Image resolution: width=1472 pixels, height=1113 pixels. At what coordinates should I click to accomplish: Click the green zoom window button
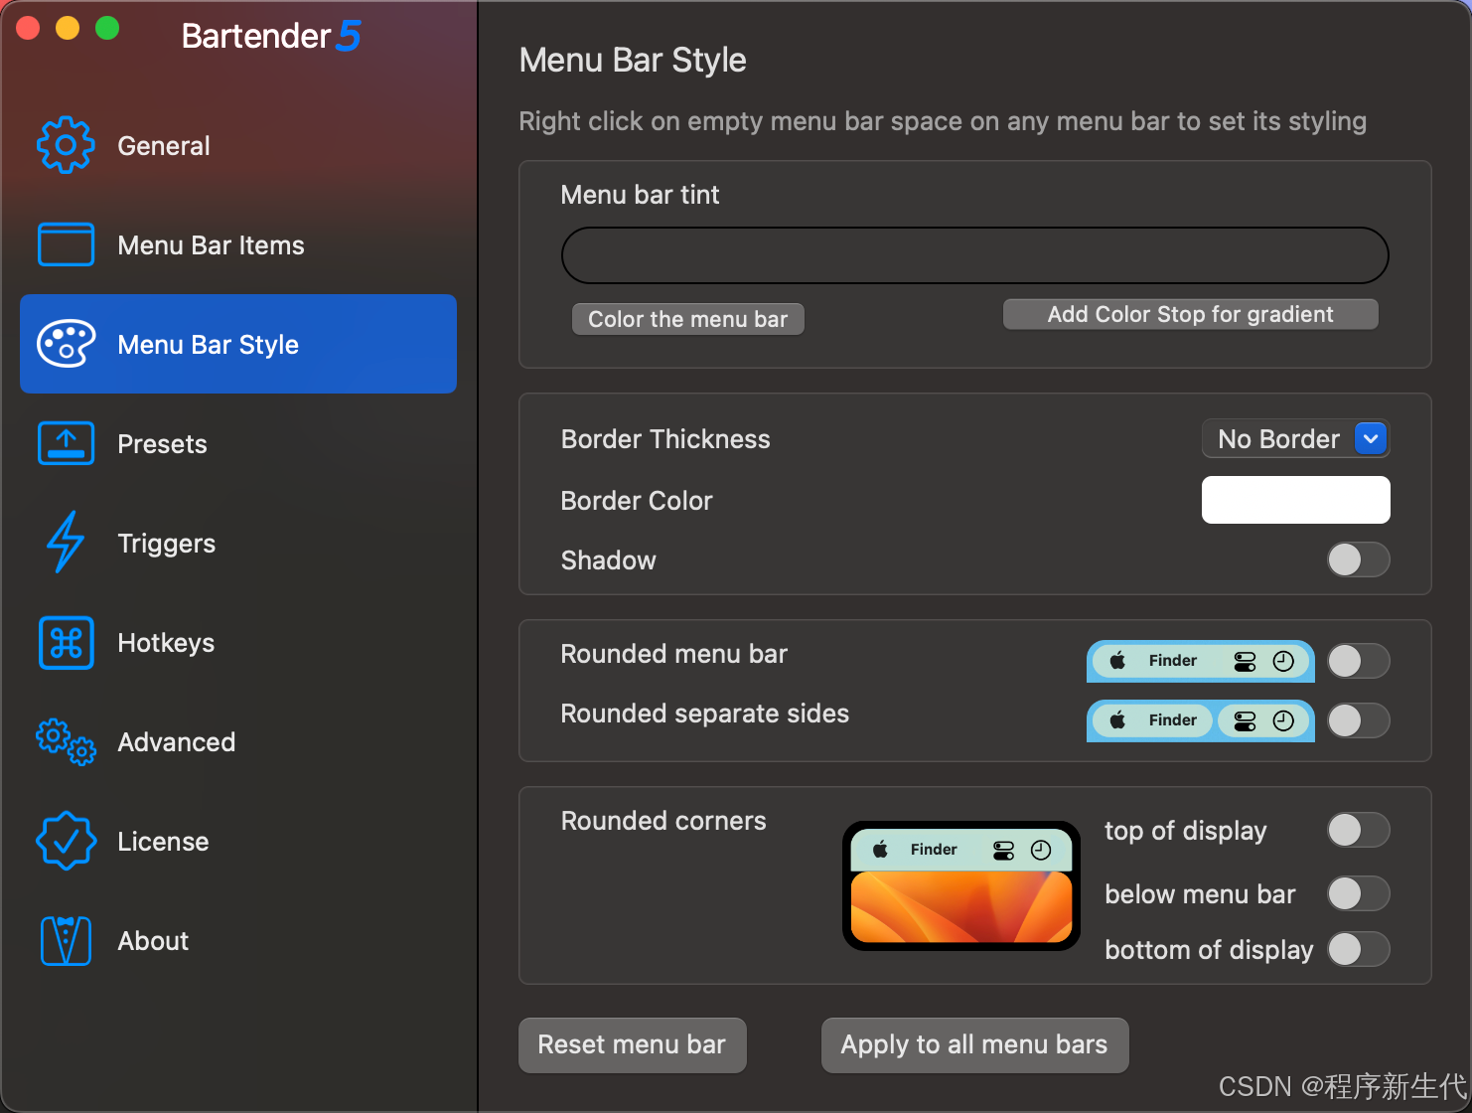[x=107, y=28]
